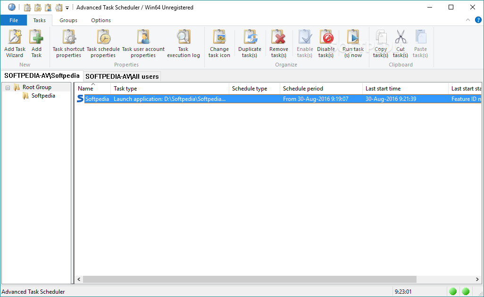Screen dimensions: 484x297
Task: Switch to the Groups ribbon tab
Action: coord(68,20)
